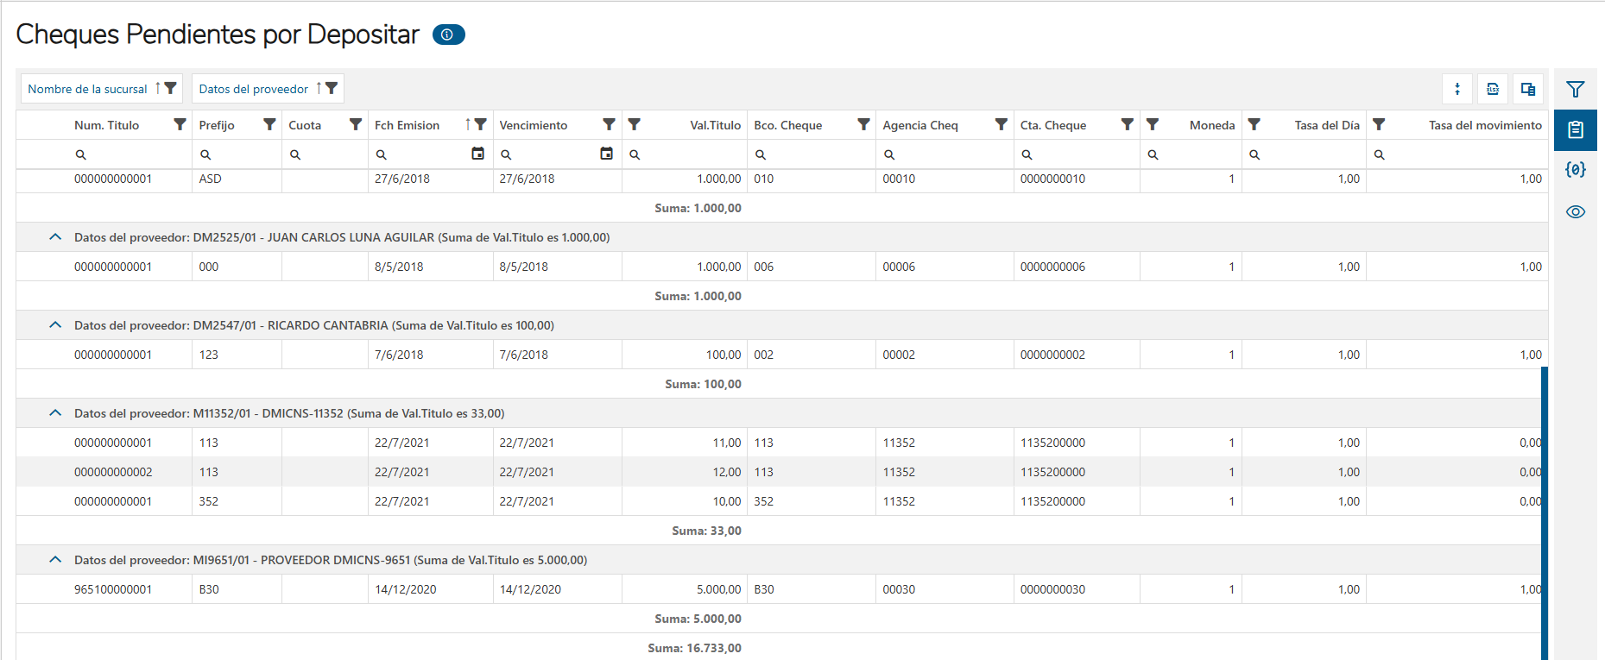Open the column chooser

[1527, 89]
